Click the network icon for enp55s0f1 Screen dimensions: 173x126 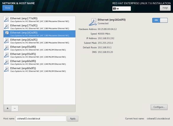click(7, 55)
